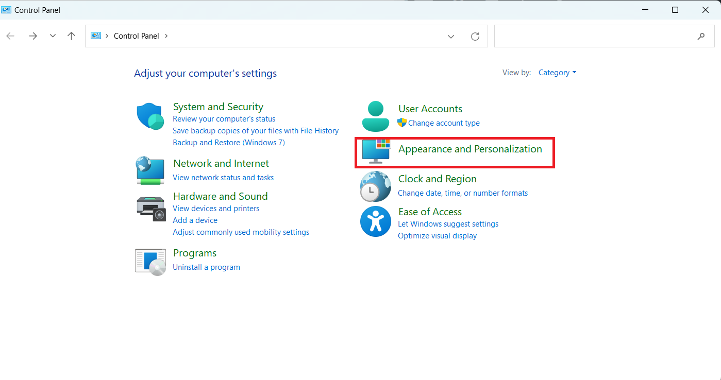The width and height of the screenshot is (721, 380).
Task: Click Review your computer's status
Action: coord(224,119)
